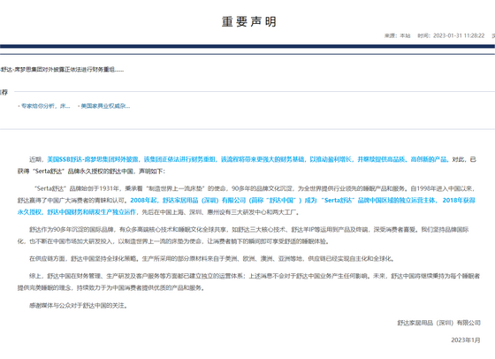Click the text '获得 "Serta舒达" 品牌永久授权的舒达中国'
The height and width of the screenshot is (359, 495).
click(75, 172)
